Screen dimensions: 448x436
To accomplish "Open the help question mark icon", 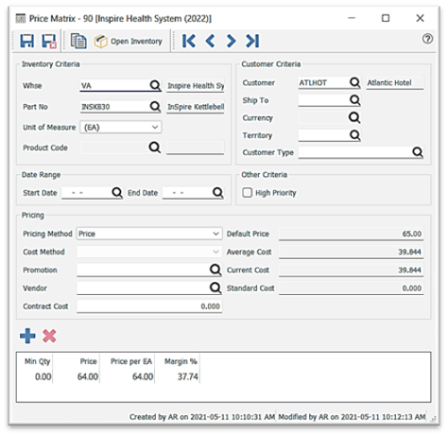I will coord(427,39).
